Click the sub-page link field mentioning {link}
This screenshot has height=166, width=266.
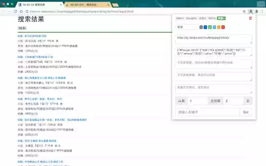214,64
